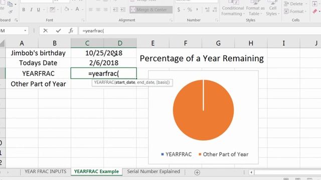Viewport: 321px width, 180px height.
Task: Click the YEARFRAC legend entry
Action: pyautogui.click(x=177, y=154)
